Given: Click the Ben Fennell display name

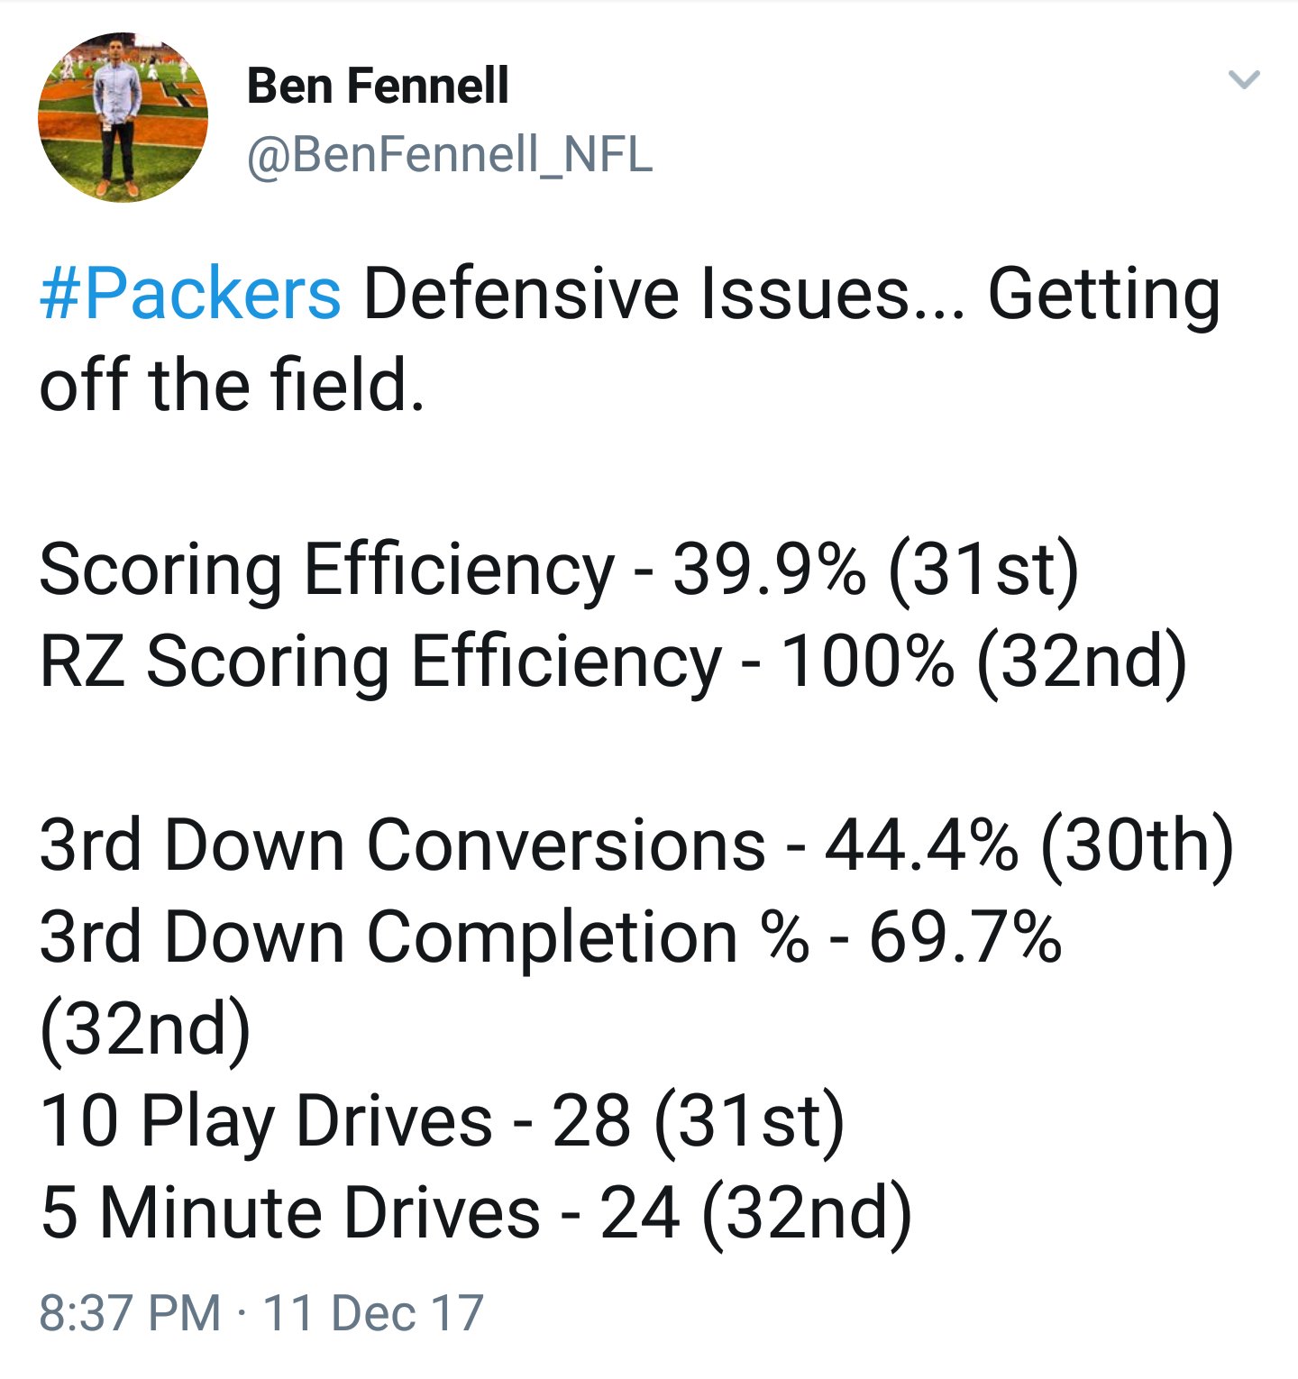Looking at the screenshot, I should coord(378,87).
